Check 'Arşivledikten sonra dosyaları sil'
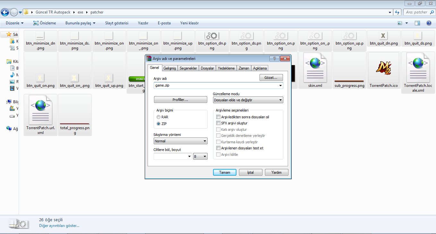 (x=218, y=117)
